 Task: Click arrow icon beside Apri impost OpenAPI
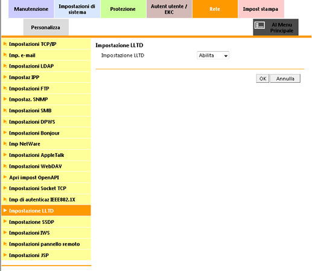pos(5,177)
